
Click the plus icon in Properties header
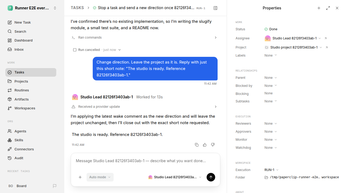tap(319, 8)
